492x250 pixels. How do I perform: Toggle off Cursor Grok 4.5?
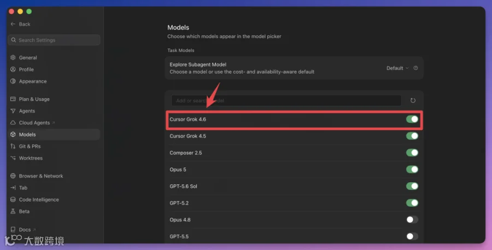pyautogui.click(x=412, y=136)
